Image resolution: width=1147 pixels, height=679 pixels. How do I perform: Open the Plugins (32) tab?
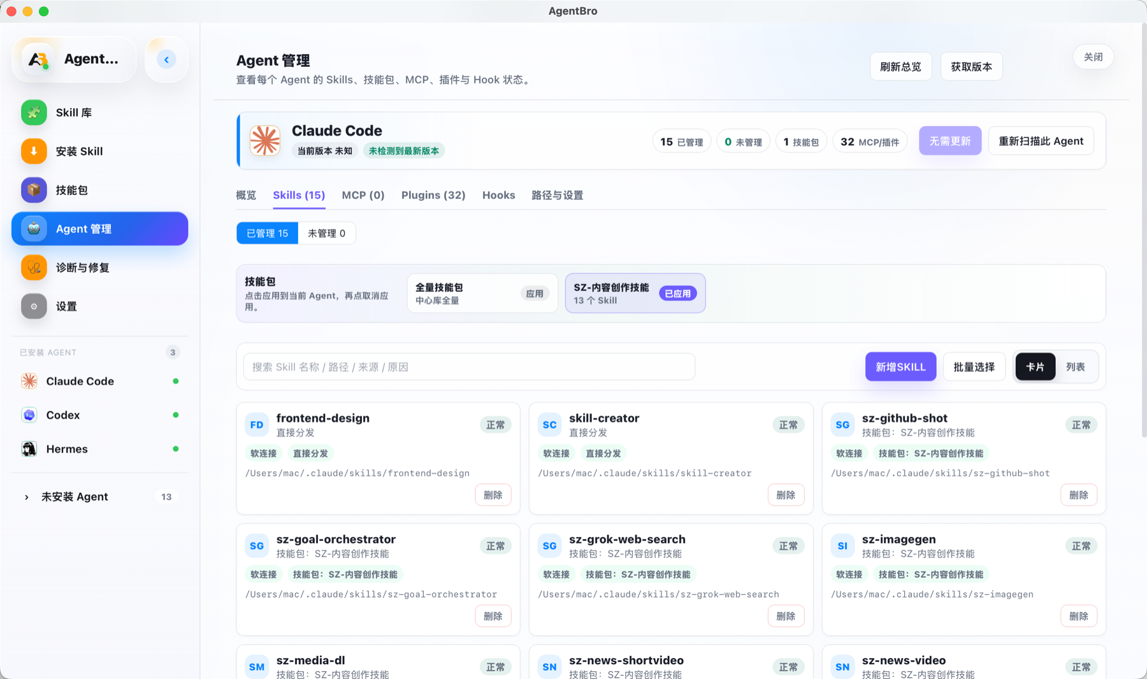(433, 195)
